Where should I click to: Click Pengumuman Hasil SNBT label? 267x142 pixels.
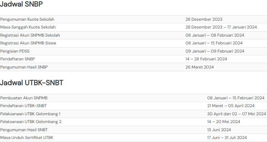(24, 130)
